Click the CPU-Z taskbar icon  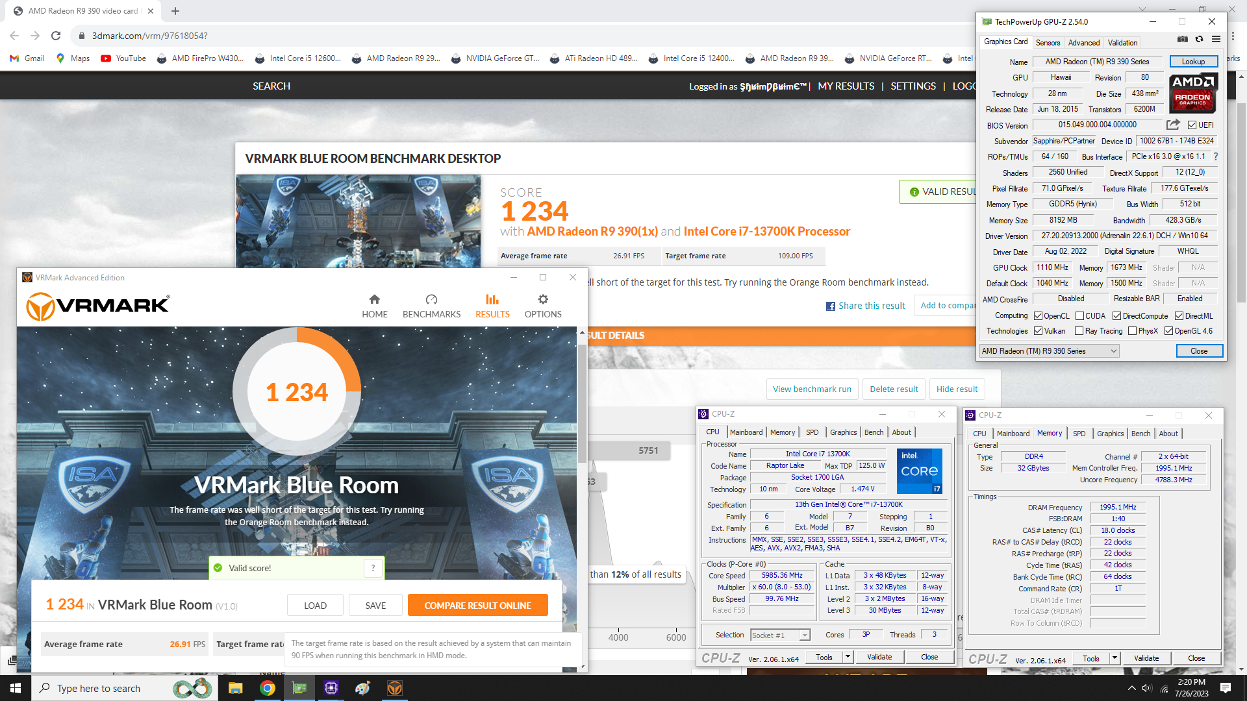click(331, 688)
